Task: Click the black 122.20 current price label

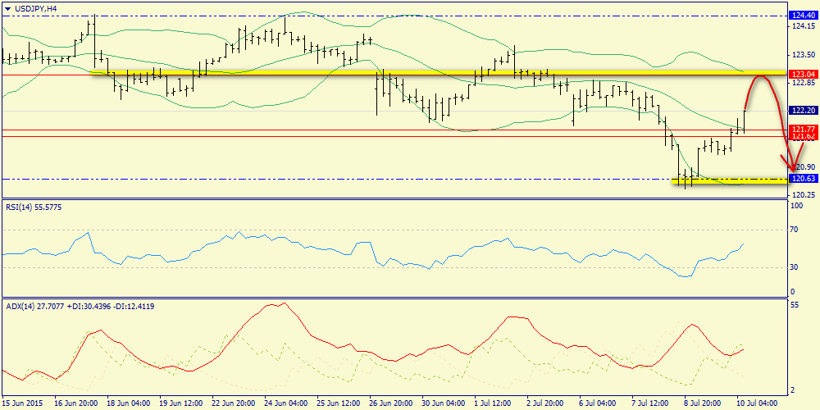Action: (800, 110)
